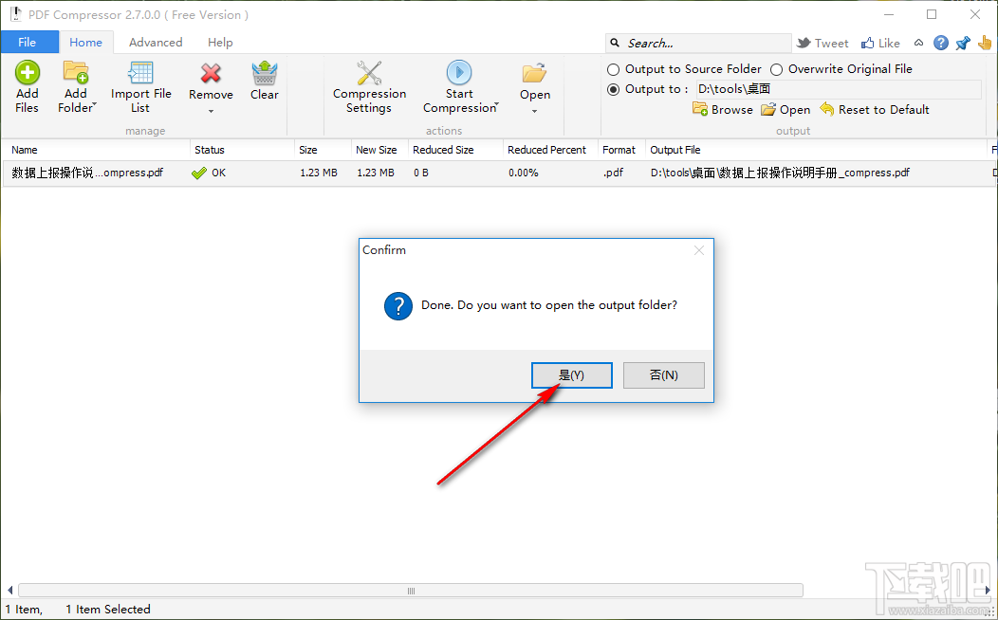The width and height of the screenshot is (998, 620).
Task: Click the Open folder icon in actions
Action: tap(535, 73)
